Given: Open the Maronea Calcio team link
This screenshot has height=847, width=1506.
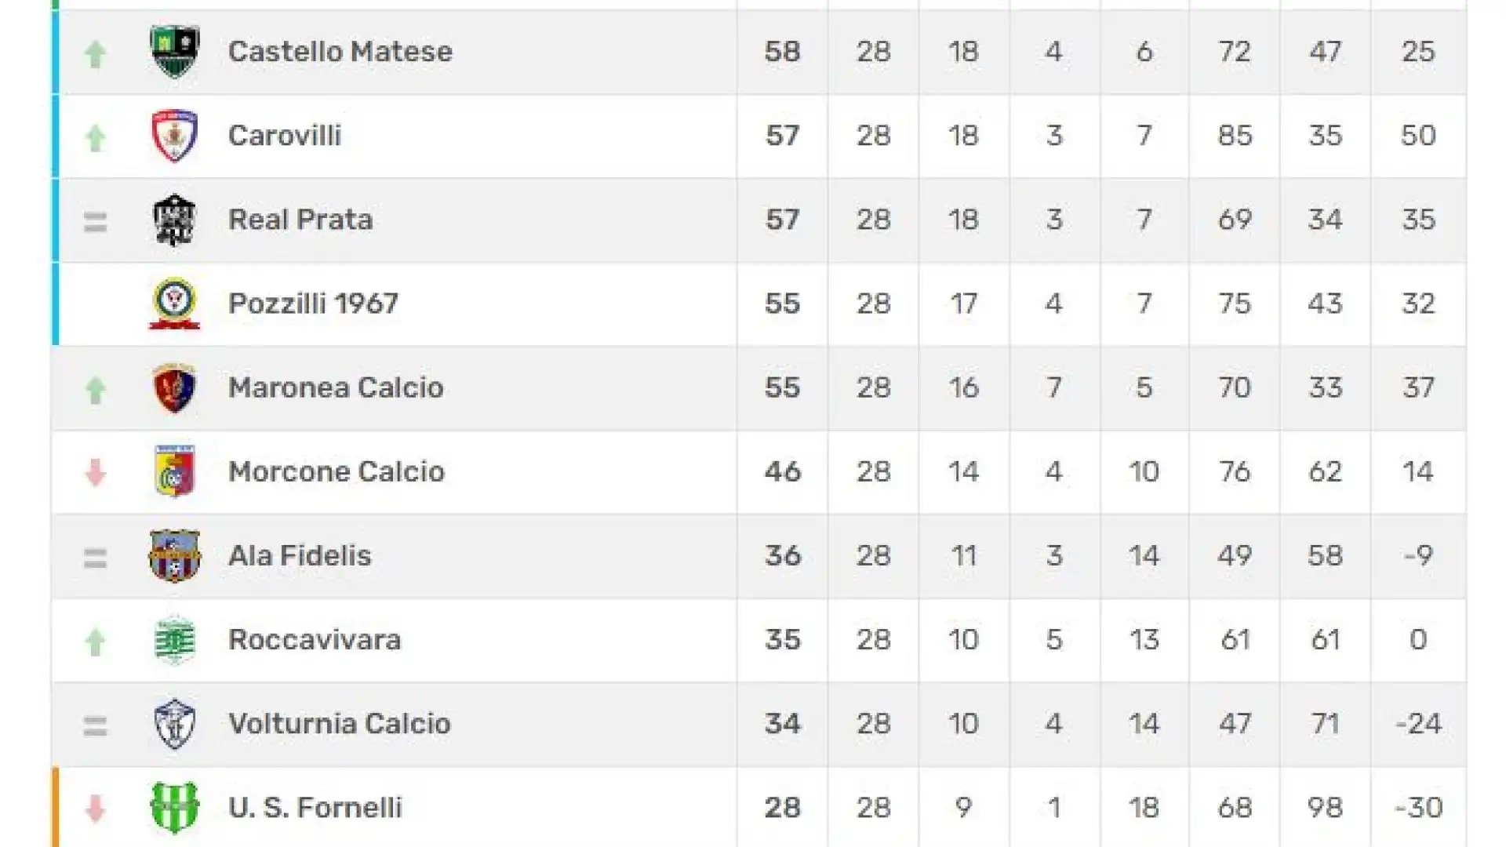Looking at the screenshot, I should coord(336,387).
